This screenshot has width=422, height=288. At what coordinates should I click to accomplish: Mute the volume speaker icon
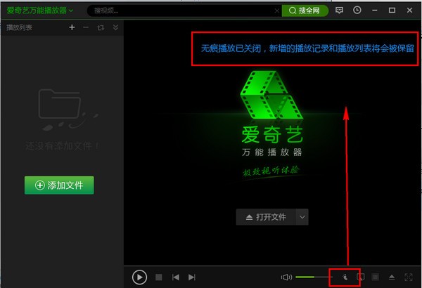(x=286, y=277)
